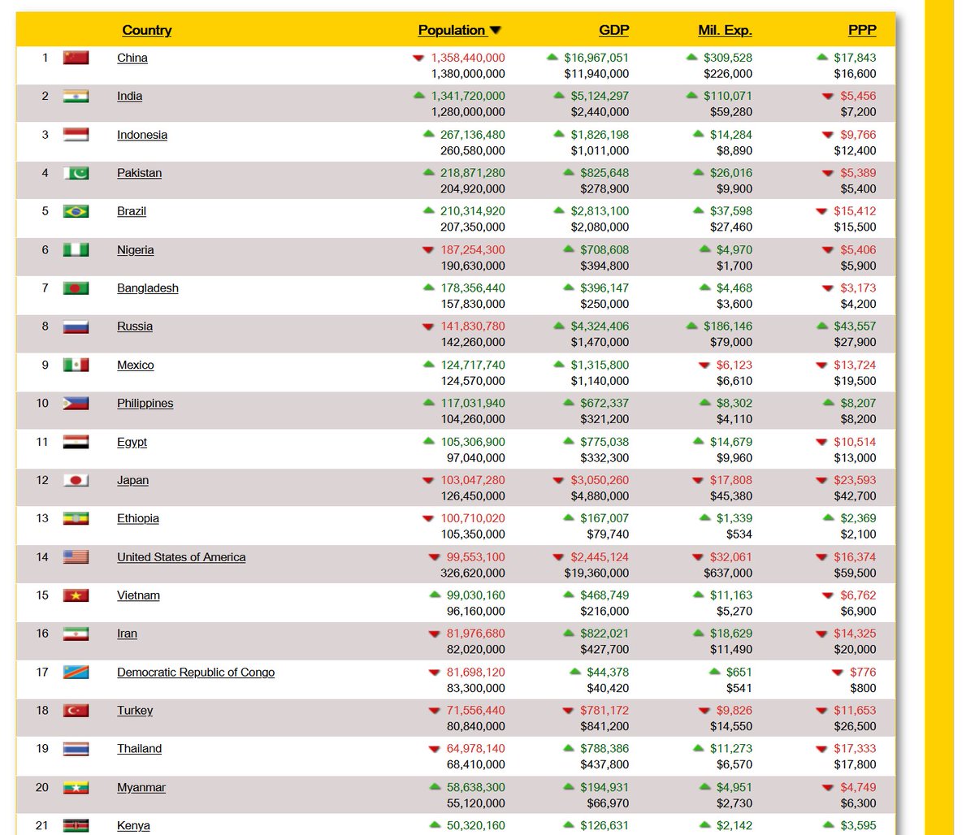Screen dimensions: 975x835
Task: Click the Brazil flag icon
Action: [x=76, y=211]
